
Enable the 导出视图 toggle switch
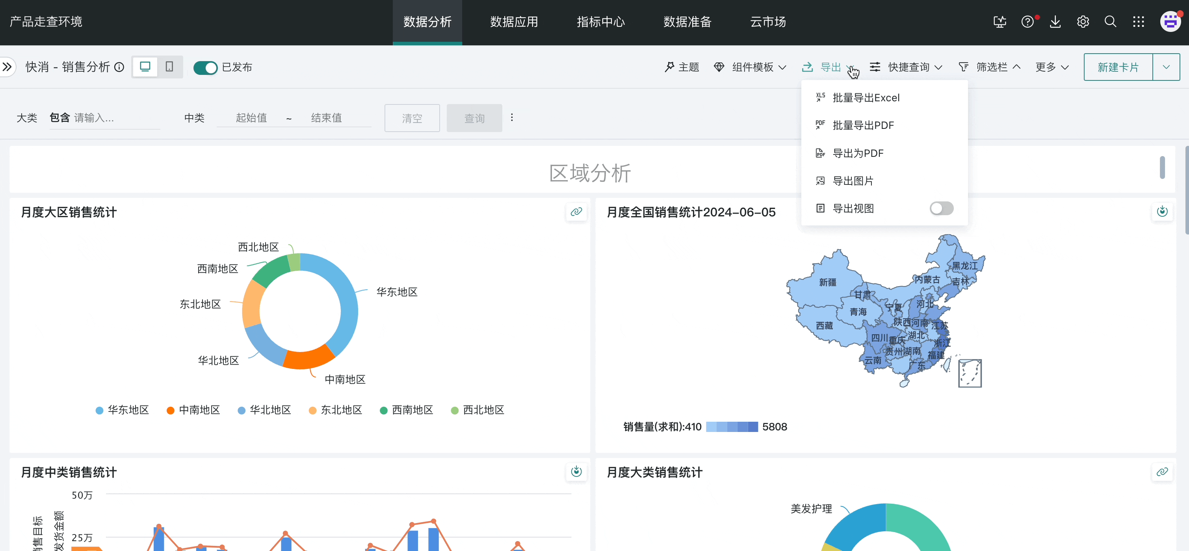(x=941, y=208)
